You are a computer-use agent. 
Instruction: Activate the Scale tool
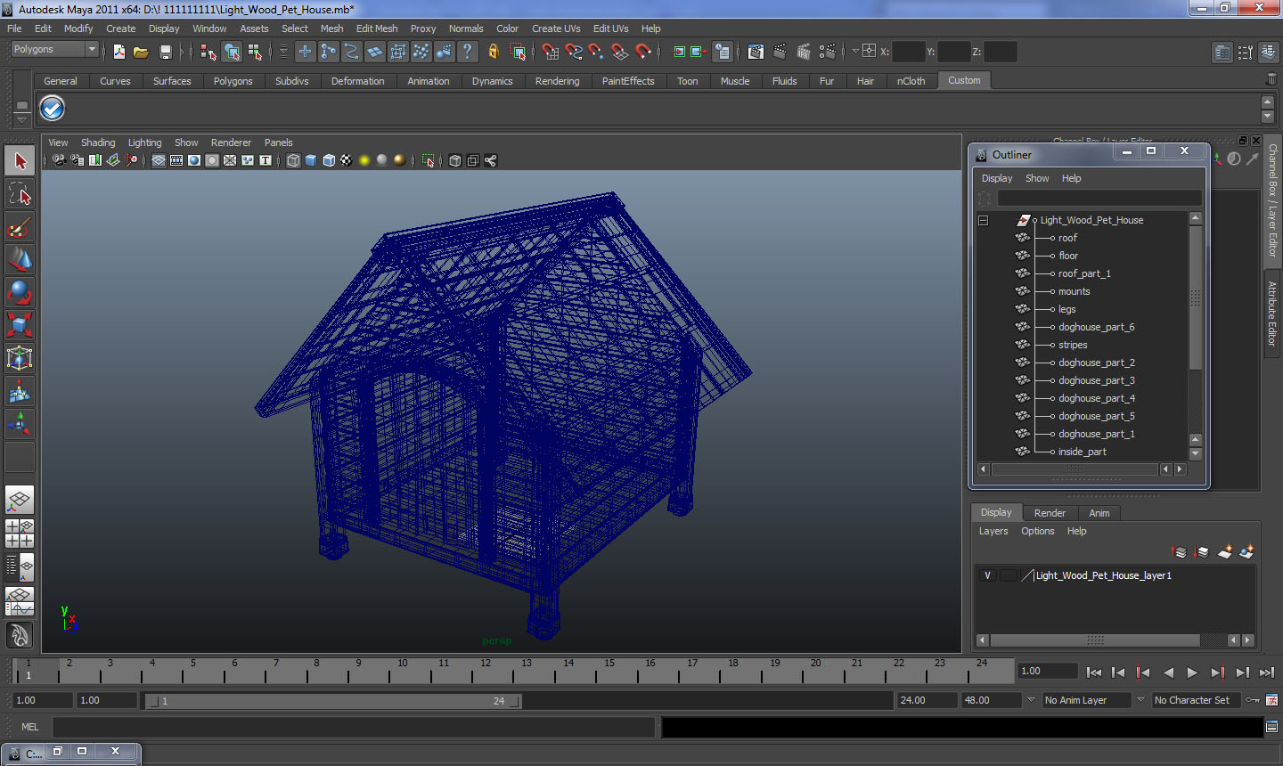click(20, 325)
